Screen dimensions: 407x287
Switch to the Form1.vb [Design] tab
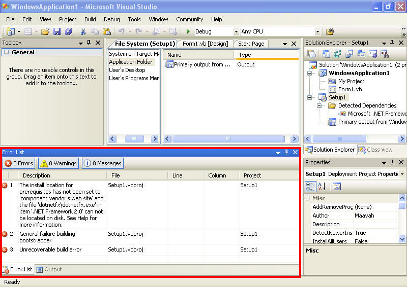[206, 44]
